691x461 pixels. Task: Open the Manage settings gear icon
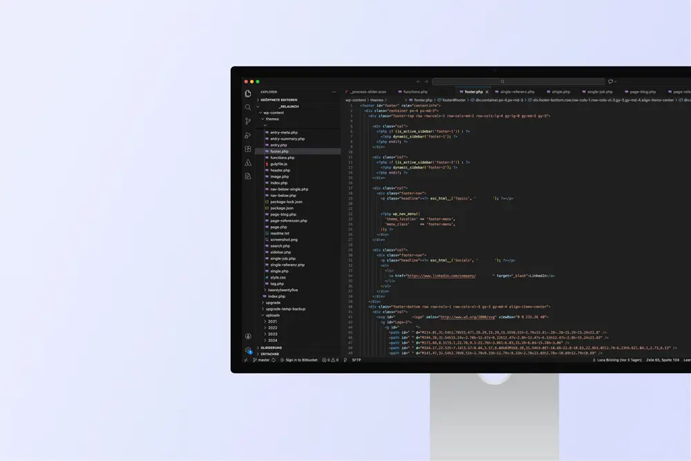coord(248,350)
